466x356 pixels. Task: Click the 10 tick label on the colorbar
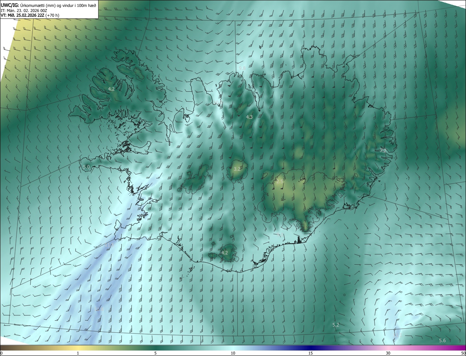point(233,353)
